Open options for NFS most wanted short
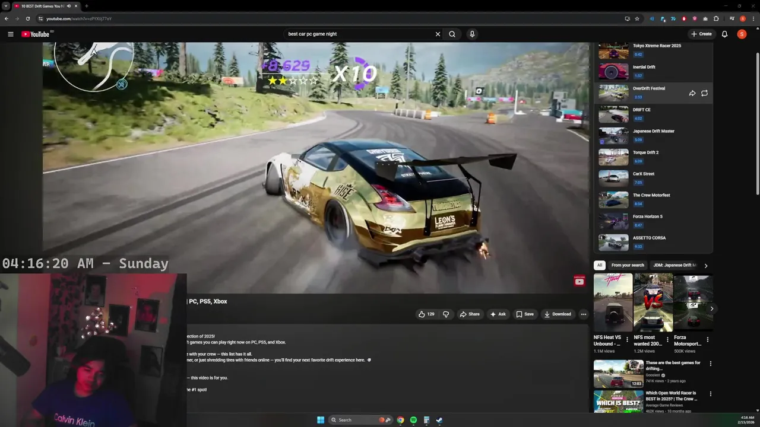 click(x=667, y=340)
